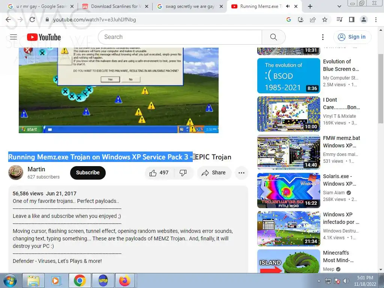Open Chrome three-dot menu

376,19
